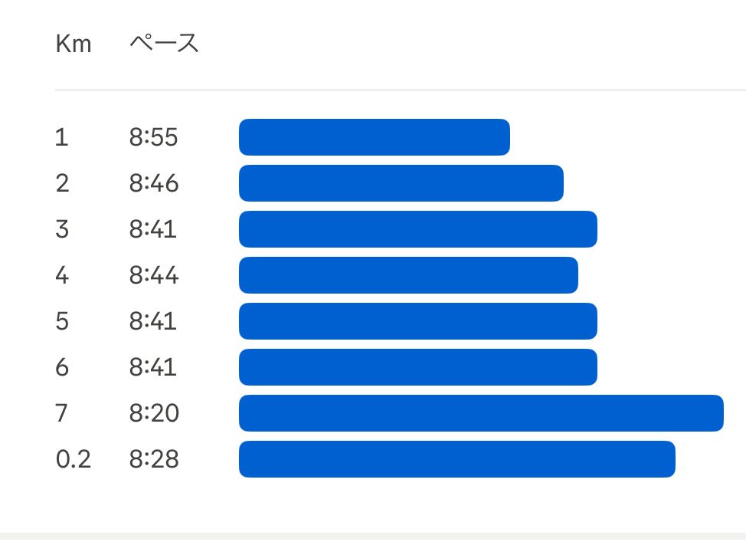Select the pace bar for the 0.2 split
Image resolution: width=746 pixels, height=555 pixels.
pos(457,459)
